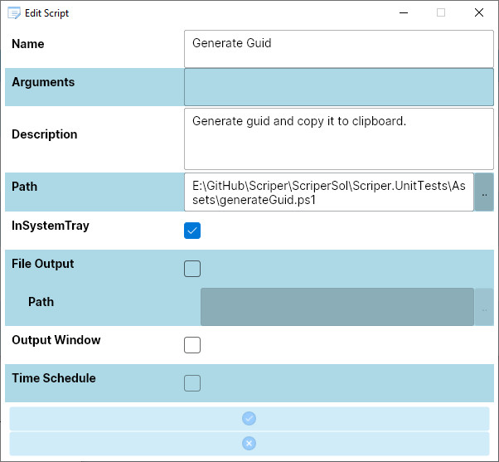The image size is (499, 462).
Task: Uncheck the InSystemTray checkbox
Action: tap(192, 231)
